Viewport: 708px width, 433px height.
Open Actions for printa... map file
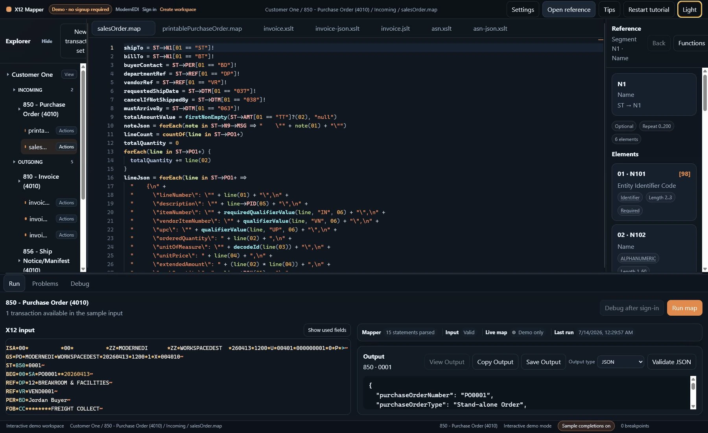[66, 131]
